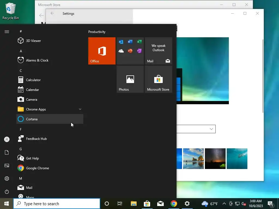This screenshot has height=209, width=279.
Task: Click the letter C section header
Action: point(21,70)
